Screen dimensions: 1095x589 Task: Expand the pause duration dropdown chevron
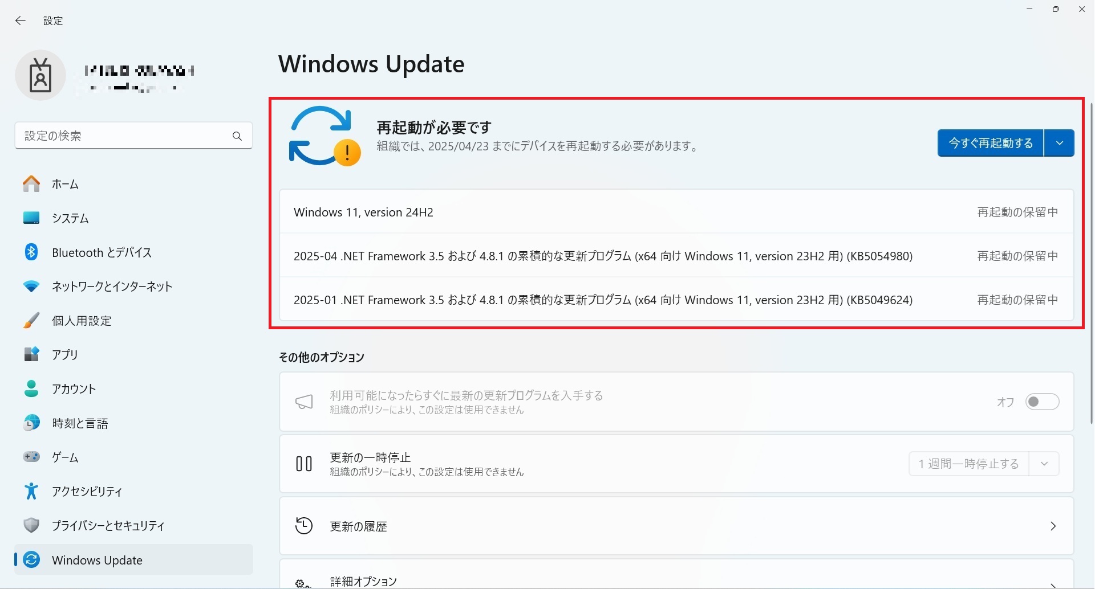pos(1044,464)
